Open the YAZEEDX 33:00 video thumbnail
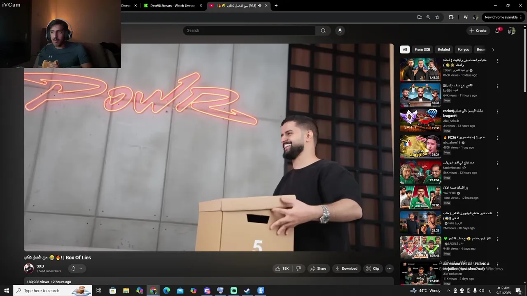Viewport: 527px width, 296px height. click(420, 197)
